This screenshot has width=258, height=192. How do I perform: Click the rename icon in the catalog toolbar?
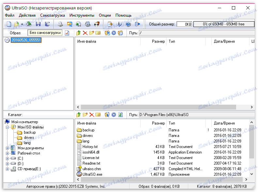tap(98, 114)
